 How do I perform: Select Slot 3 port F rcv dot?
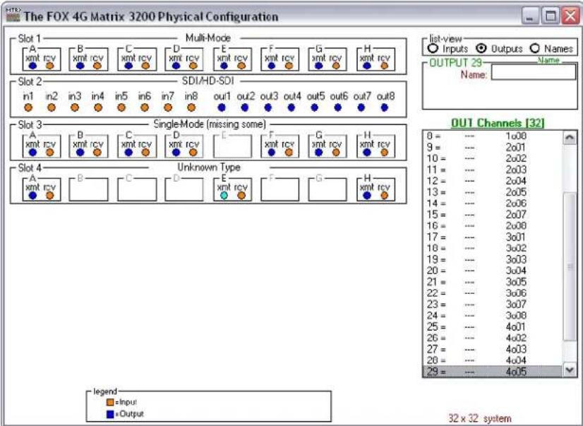click(289, 152)
